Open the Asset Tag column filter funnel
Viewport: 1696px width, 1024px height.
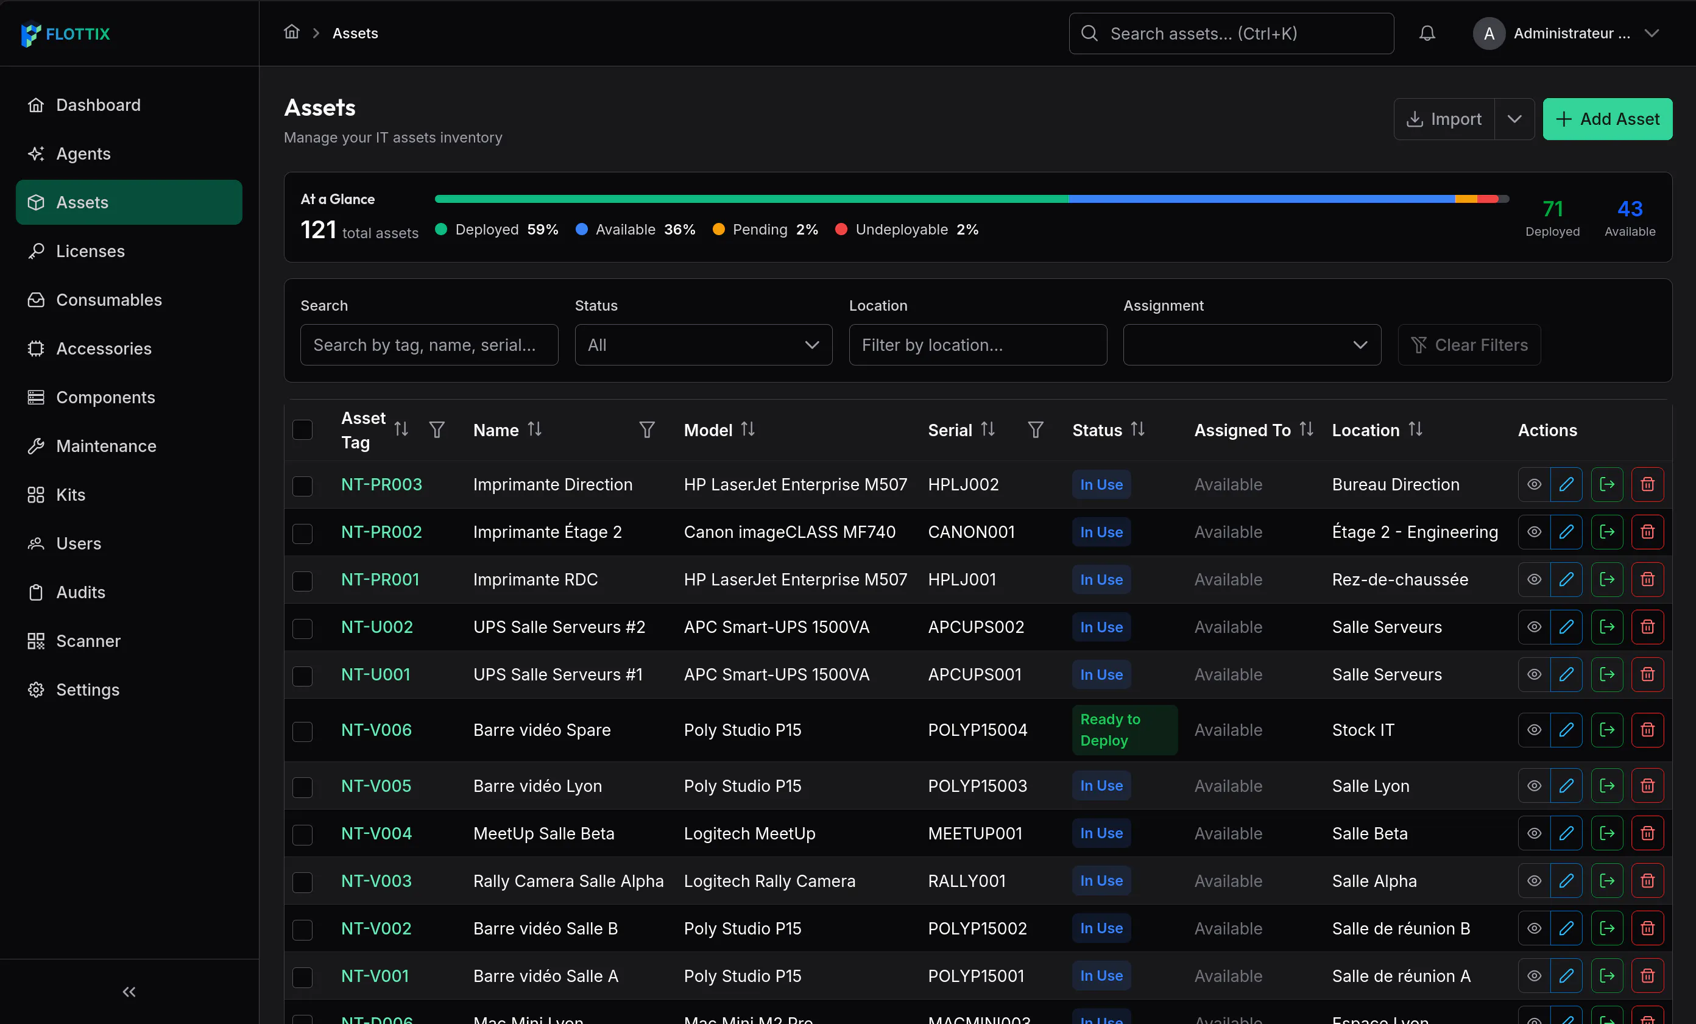pyautogui.click(x=436, y=430)
